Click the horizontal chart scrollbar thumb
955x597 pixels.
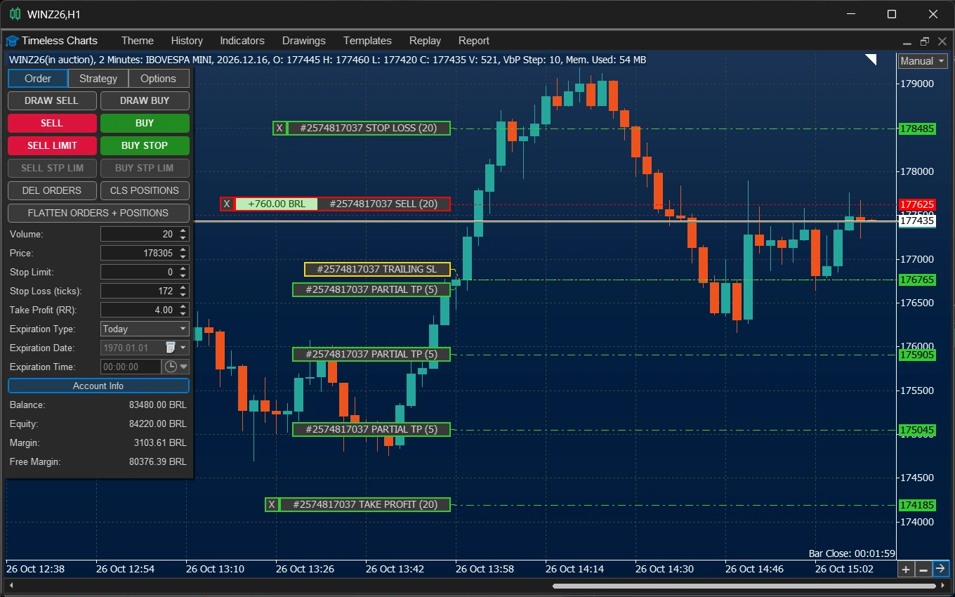[743, 586]
